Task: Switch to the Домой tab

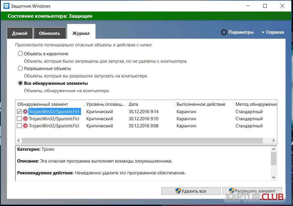Action: (x=20, y=33)
